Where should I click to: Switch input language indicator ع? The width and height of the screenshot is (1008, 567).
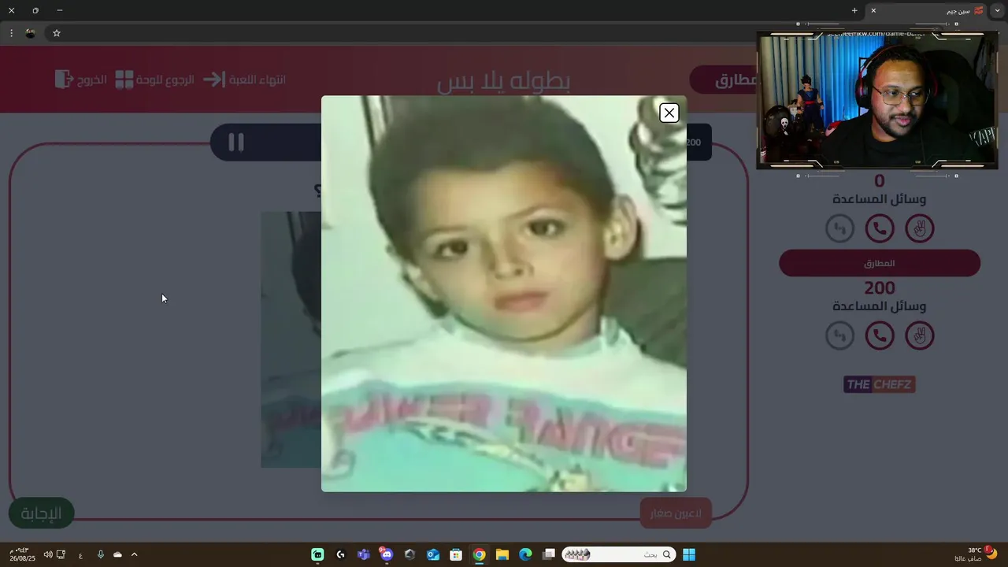point(80,554)
